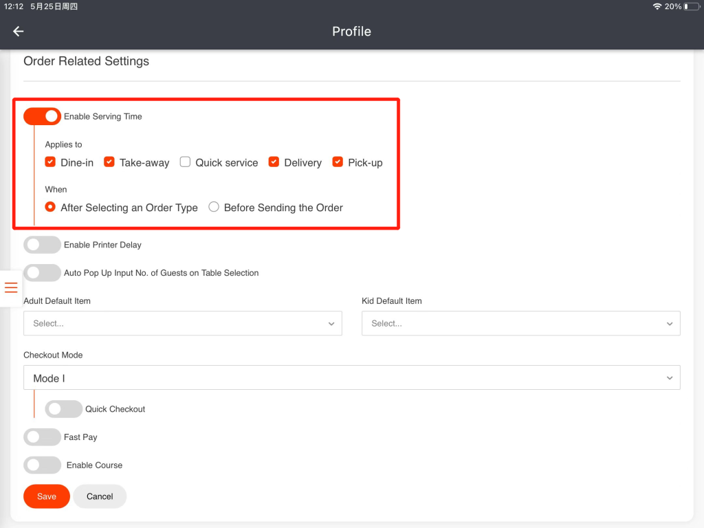This screenshot has height=528, width=704.
Task: Click the Save button
Action: tap(47, 496)
